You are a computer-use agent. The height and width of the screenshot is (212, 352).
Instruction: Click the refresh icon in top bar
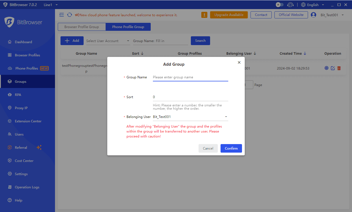tap(70, 15)
